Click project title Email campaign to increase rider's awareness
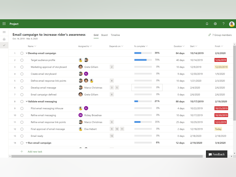This screenshot has width=236, height=177. pos(49,35)
